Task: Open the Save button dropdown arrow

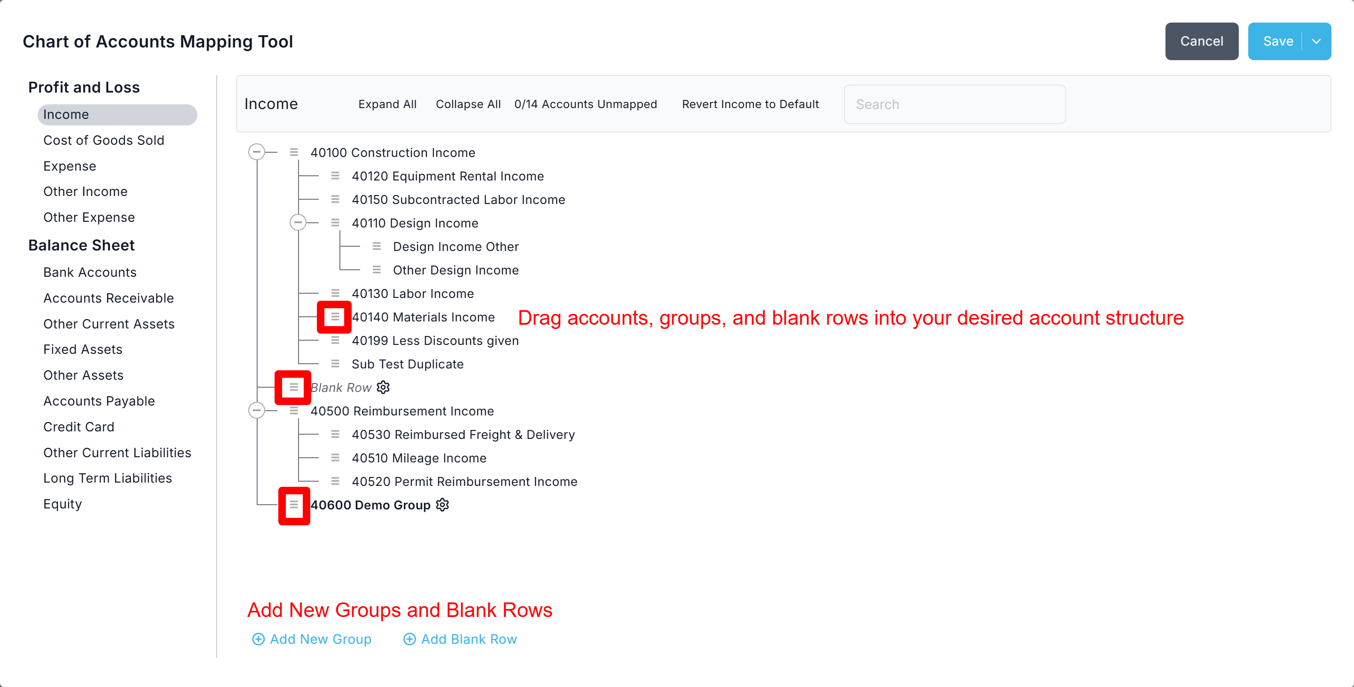Action: tap(1316, 41)
